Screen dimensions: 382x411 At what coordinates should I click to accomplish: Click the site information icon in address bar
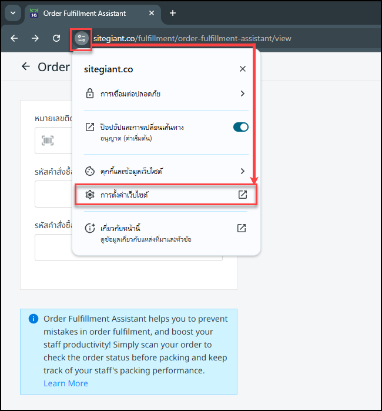(x=81, y=38)
